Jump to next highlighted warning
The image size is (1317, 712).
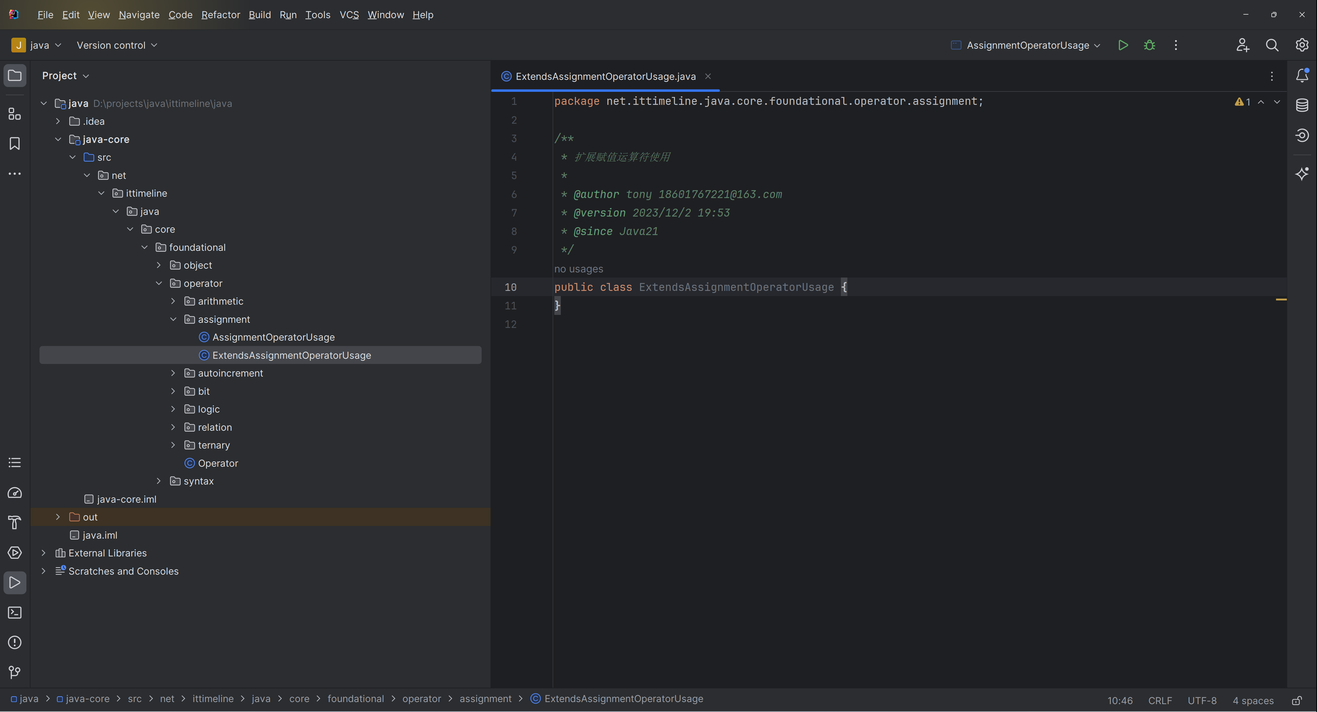1277,102
